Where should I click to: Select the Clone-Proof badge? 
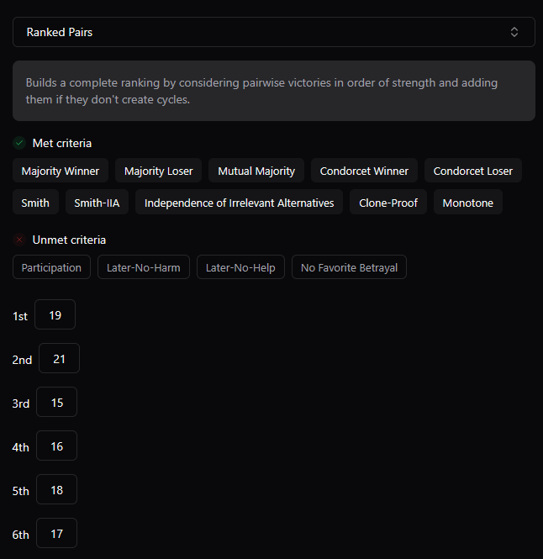[x=387, y=203]
